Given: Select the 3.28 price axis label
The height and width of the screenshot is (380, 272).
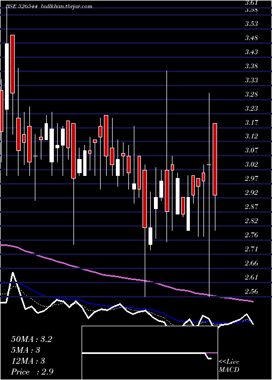Looking at the screenshot, I should (251, 94).
